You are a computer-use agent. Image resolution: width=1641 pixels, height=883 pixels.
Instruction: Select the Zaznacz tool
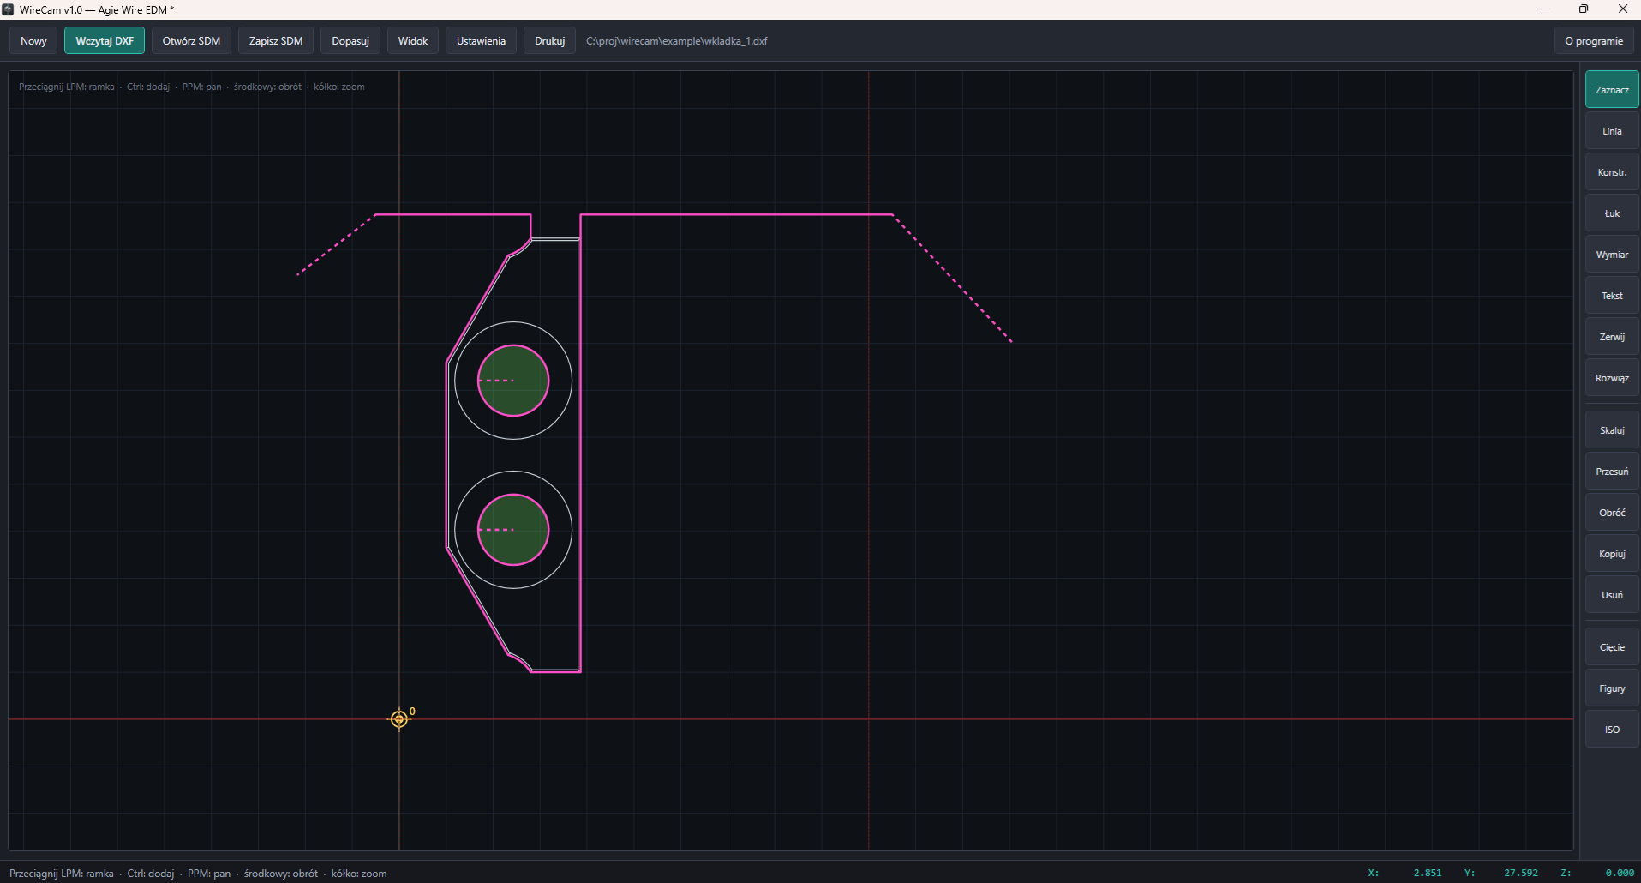pyautogui.click(x=1612, y=90)
